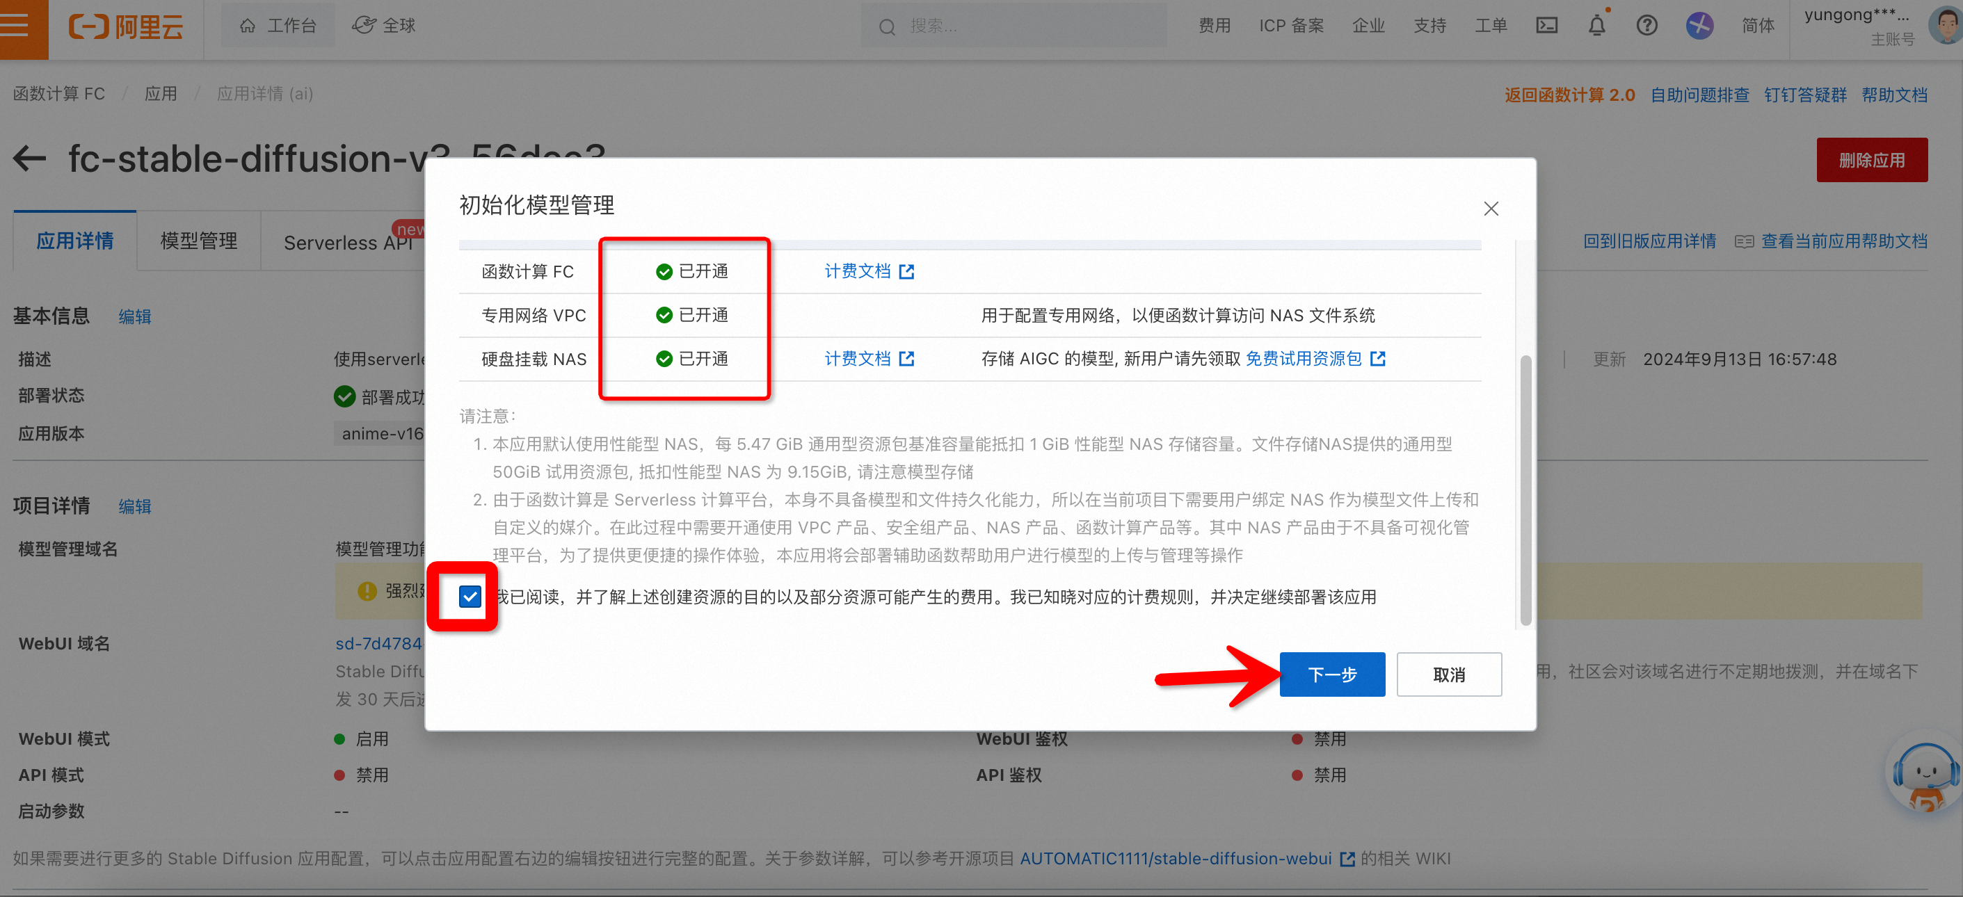Click the 专用网络 VPC 已开通 status

click(x=691, y=314)
